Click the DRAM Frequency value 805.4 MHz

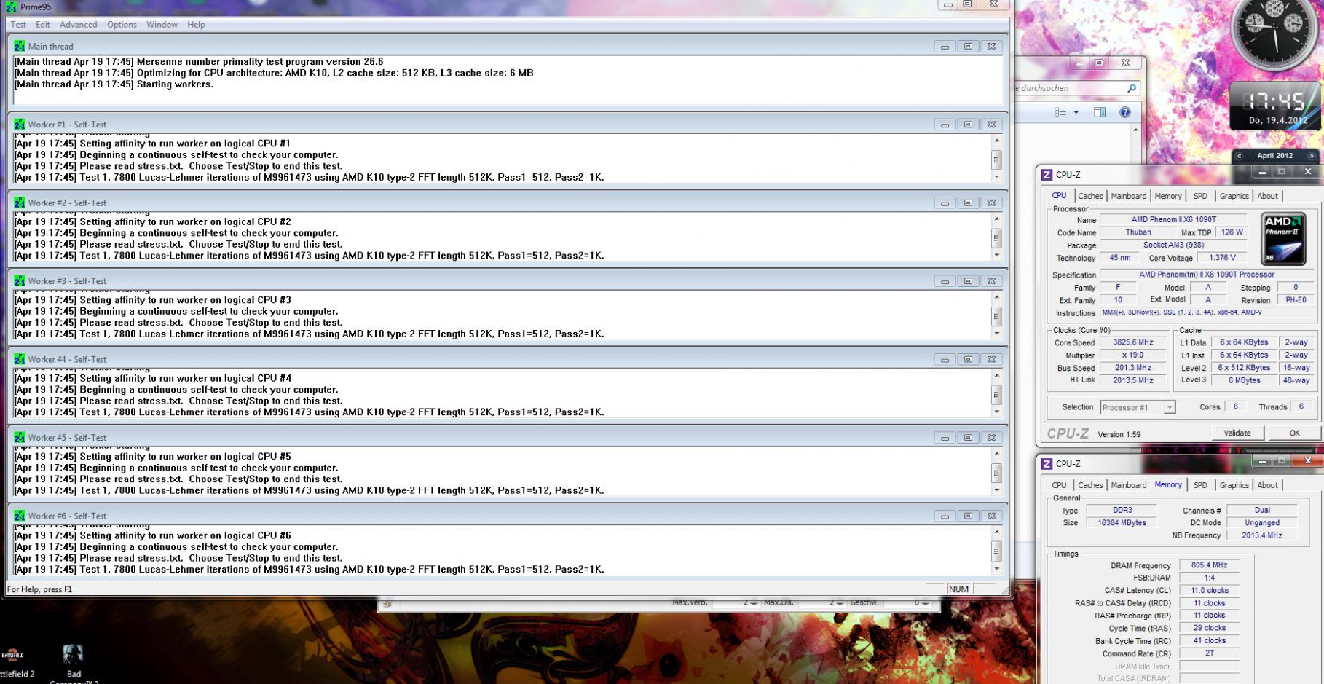point(1209,565)
